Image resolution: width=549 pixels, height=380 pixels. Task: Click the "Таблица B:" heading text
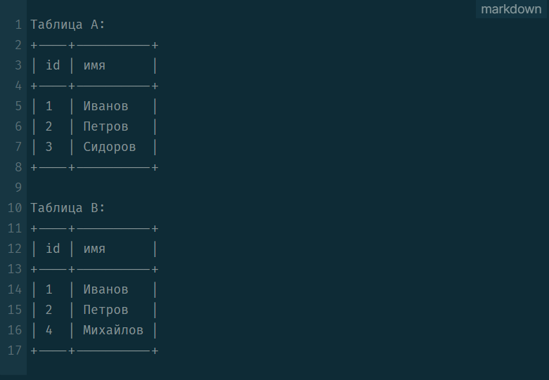click(x=67, y=208)
